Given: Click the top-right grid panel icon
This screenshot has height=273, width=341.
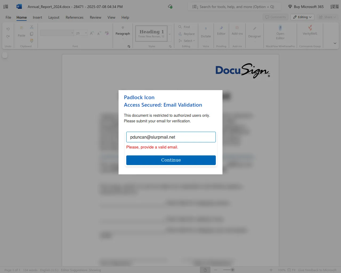Looking at the screenshot, I should [335, 7].
